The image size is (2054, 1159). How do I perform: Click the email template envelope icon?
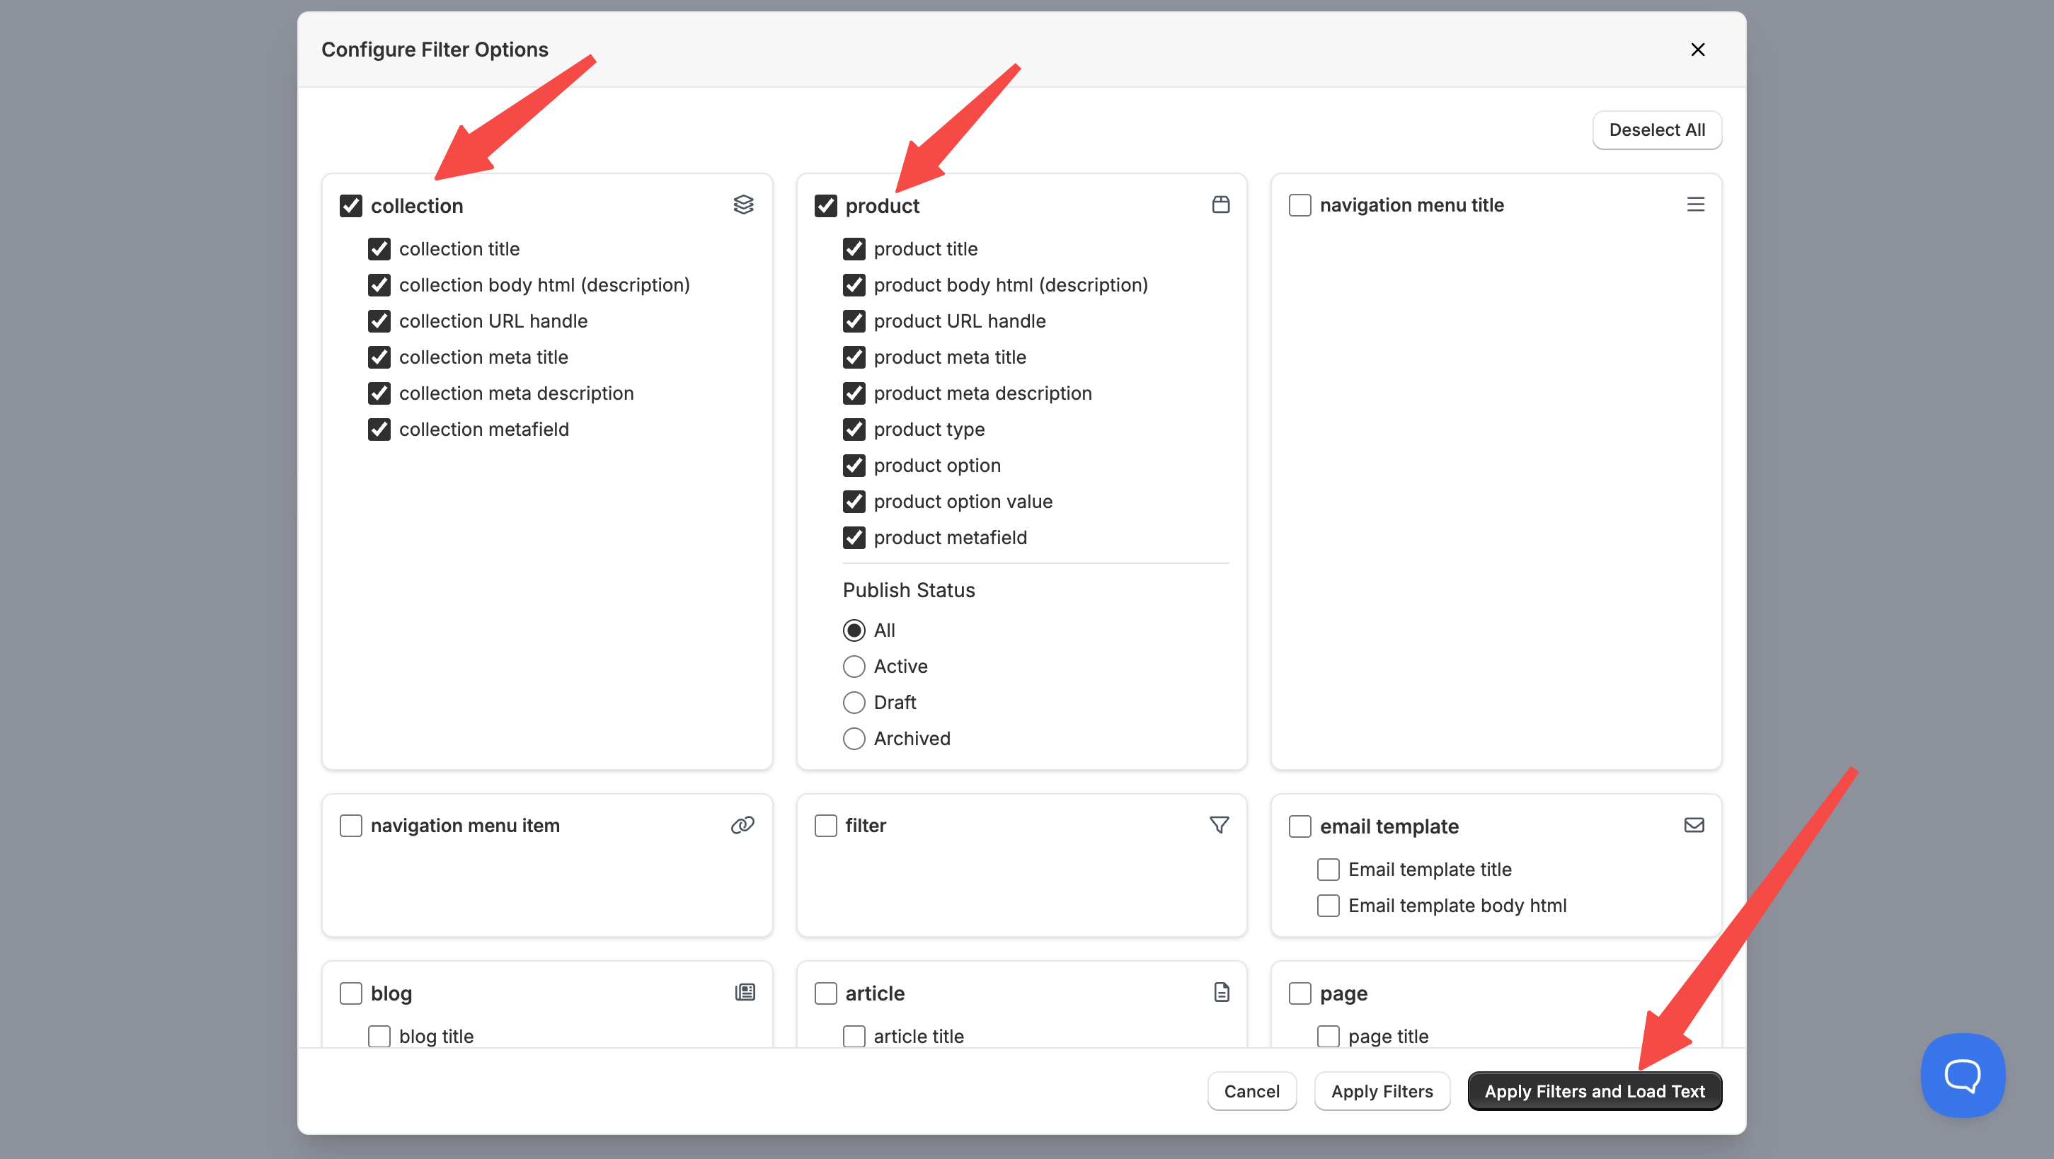point(1694,825)
